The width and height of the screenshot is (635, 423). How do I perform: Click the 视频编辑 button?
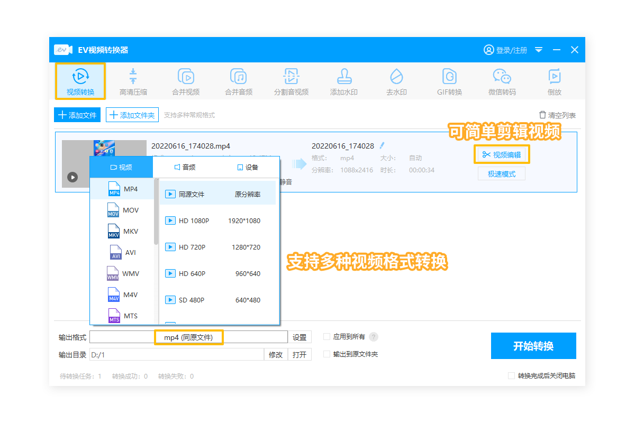coord(502,155)
